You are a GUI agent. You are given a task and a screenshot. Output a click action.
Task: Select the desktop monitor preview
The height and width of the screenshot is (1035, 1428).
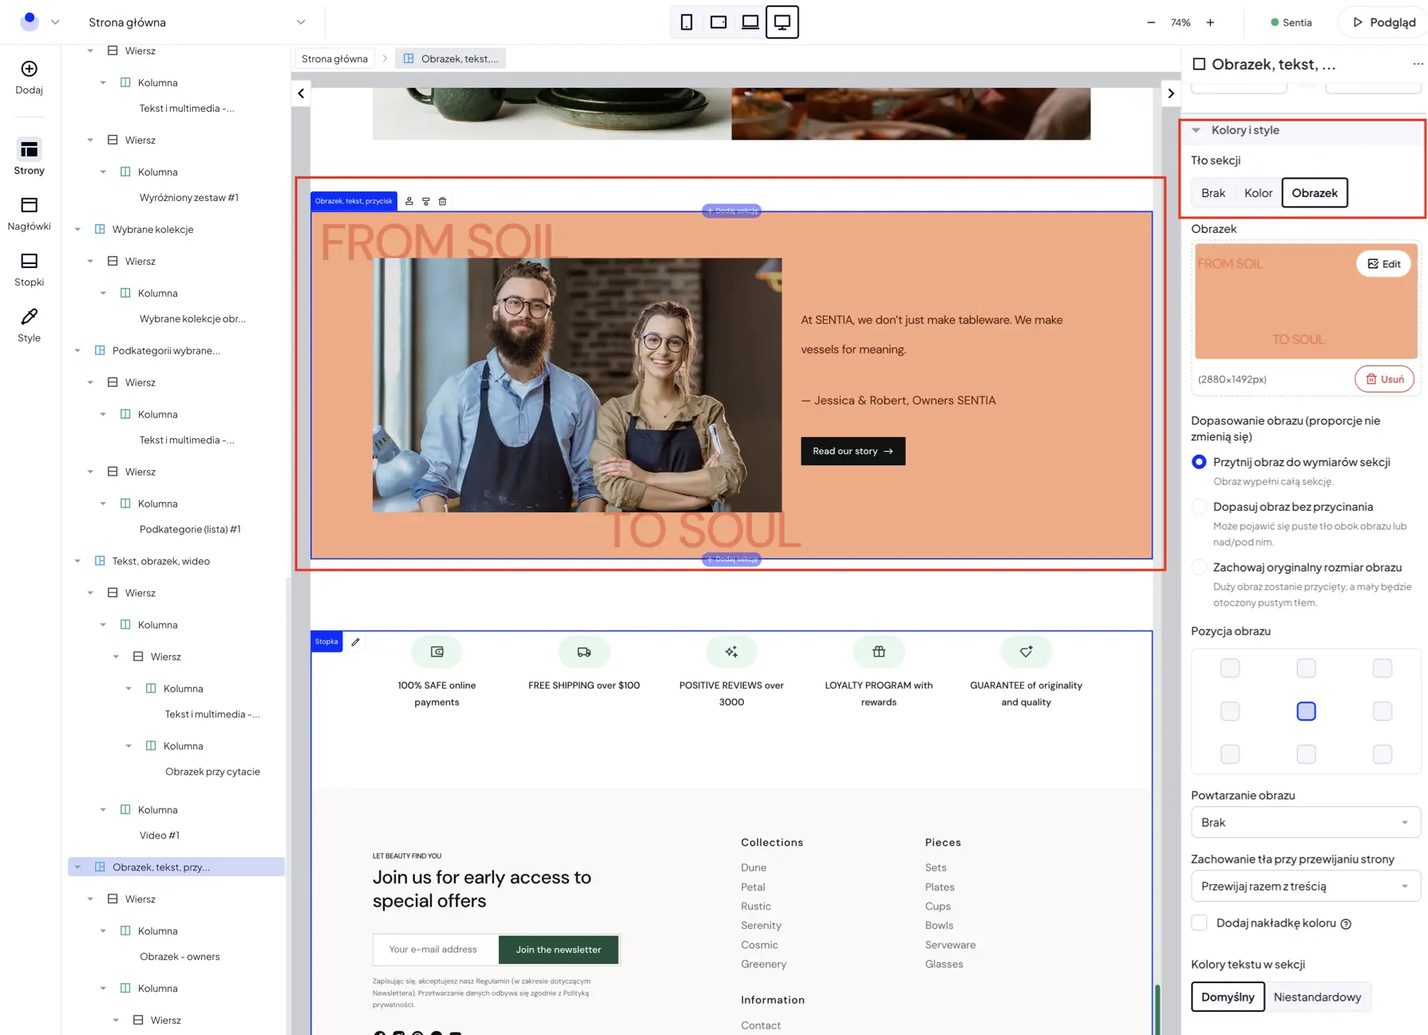782,22
